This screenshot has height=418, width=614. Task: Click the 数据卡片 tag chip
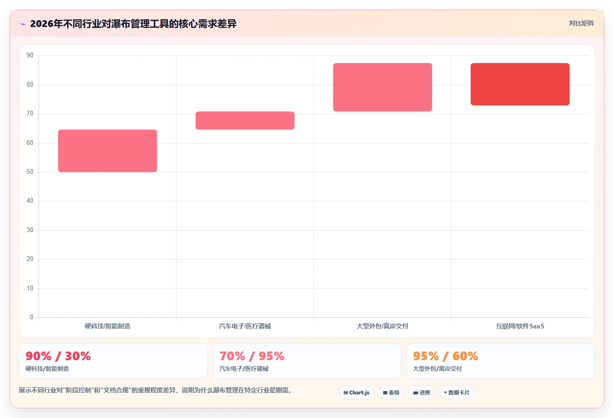456,392
